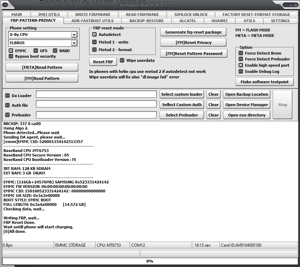Viewport: 300px width, 267px height.
Task: Click the [FM]Read Pattern button
Action: (x=42, y=78)
